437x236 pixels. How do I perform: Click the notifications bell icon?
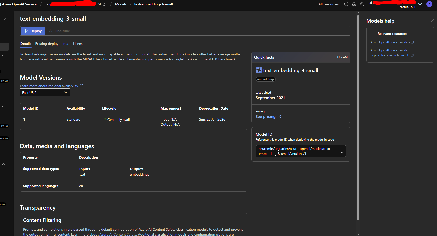click(346, 4)
